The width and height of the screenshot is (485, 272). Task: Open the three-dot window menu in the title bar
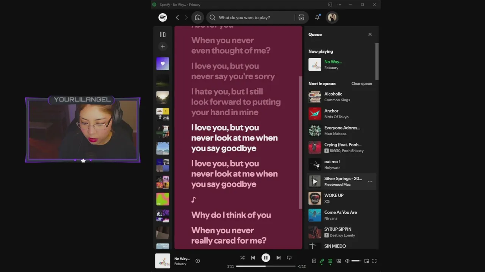(x=339, y=5)
